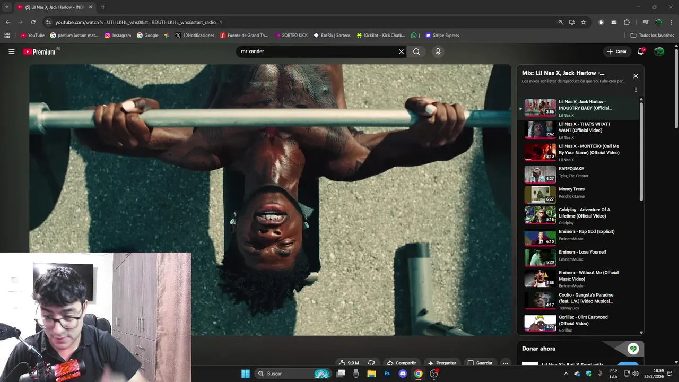
Task: Click the magnifier search button
Action: (x=416, y=51)
